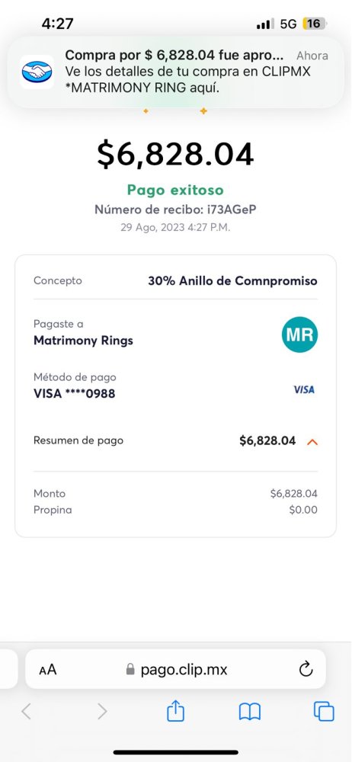The height and width of the screenshot is (762, 352).
Task: Tap the VISA card logo
Action: point(304,389)
